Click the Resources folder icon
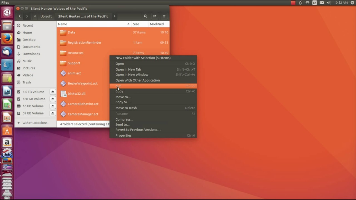356x200 pixels. pyautogui.click(x=63, y=53)
